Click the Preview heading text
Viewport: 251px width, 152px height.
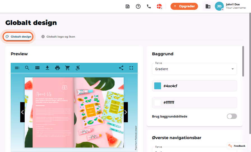pyautogui.click(x=19, y=54)
